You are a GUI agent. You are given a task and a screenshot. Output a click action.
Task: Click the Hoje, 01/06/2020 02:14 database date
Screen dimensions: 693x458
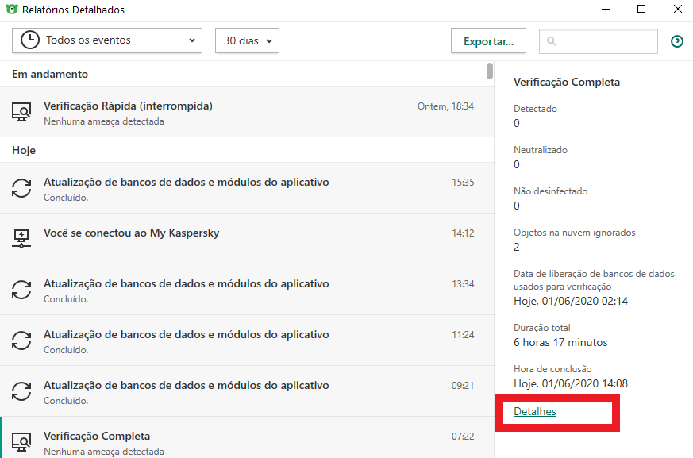(571, 301)
